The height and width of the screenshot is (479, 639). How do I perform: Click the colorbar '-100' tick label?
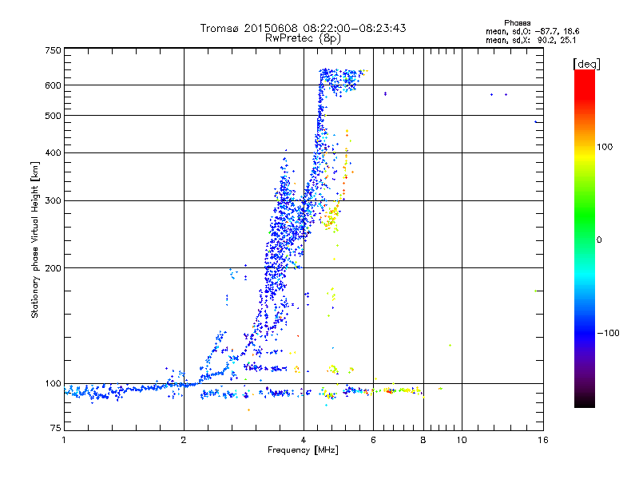[608, 333]
